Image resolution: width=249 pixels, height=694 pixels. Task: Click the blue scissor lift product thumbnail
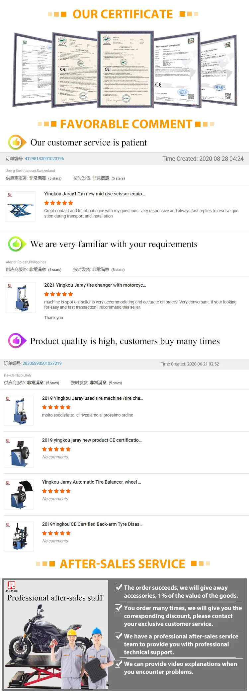point(21,206)
